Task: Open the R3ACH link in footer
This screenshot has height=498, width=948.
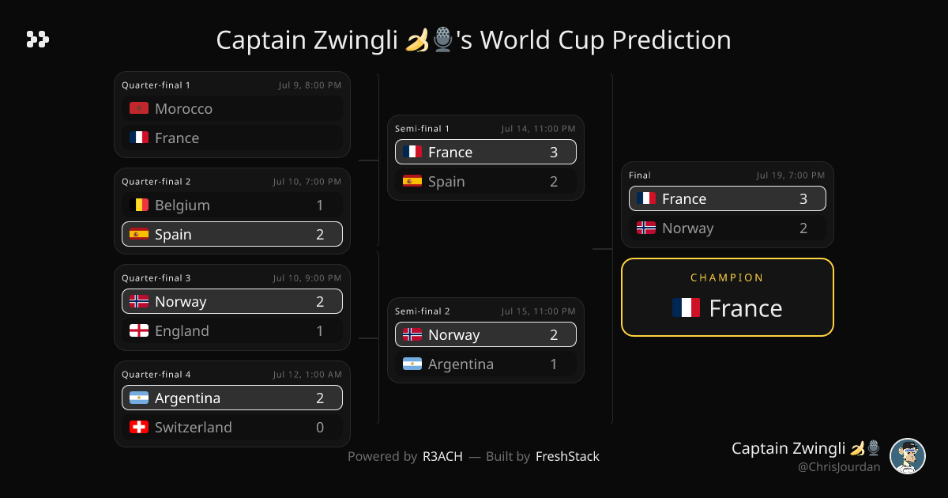Action: pyautogui.click(x=443, y=456)
